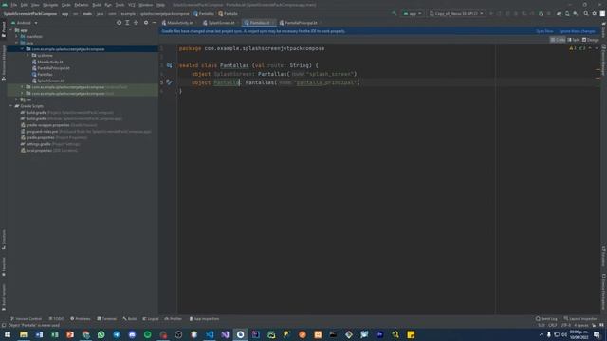The width and height of the screenshot is (607, 341).
Task: Switch editor to Design view mode
Action: point(591,40)
